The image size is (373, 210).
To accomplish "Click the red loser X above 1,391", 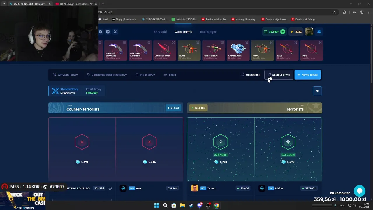I will [82, 142].
